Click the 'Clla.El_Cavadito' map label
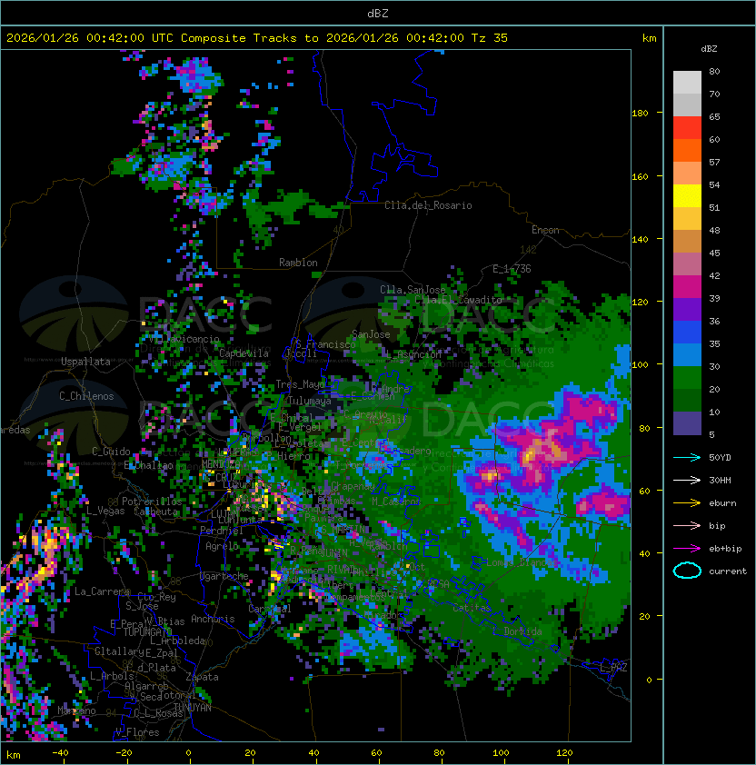The height and width of the screenshot is (765, 756). (x=458, y=300)
